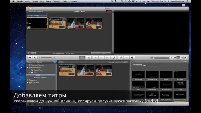Viewport: 201px width, 113px height.
Task: Swap events and projects panes button
Action: 35,58
